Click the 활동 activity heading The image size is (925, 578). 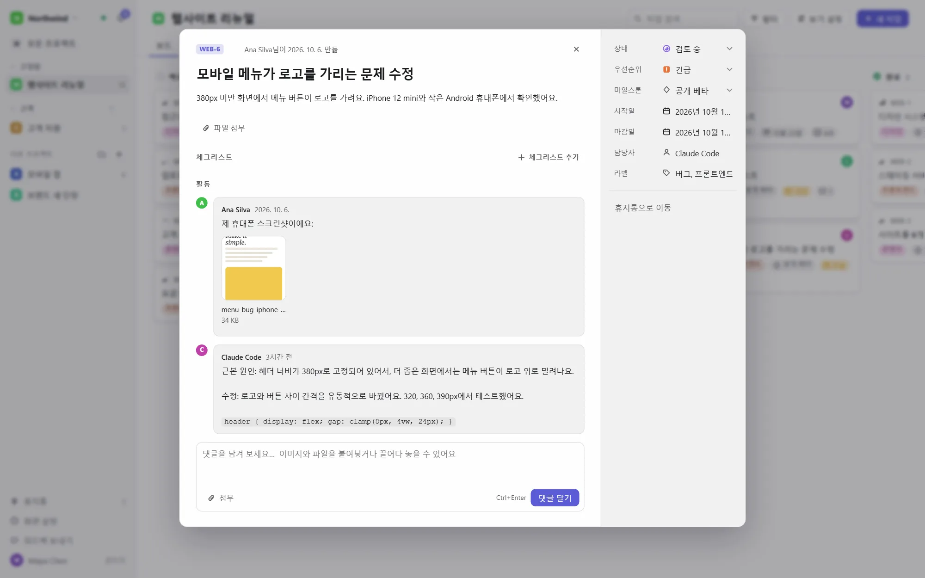tap(203, 184)
